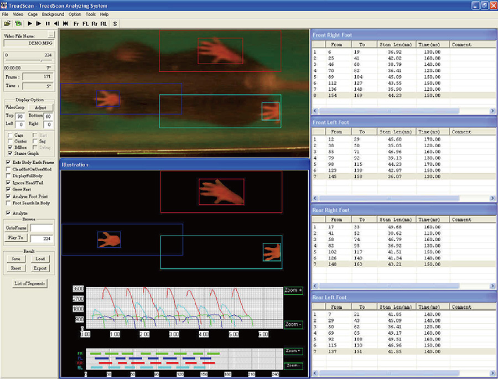Toggle the Stance Graph checkbox
The width and height of the screenshot is (498, 379).
tap(9, 153)
